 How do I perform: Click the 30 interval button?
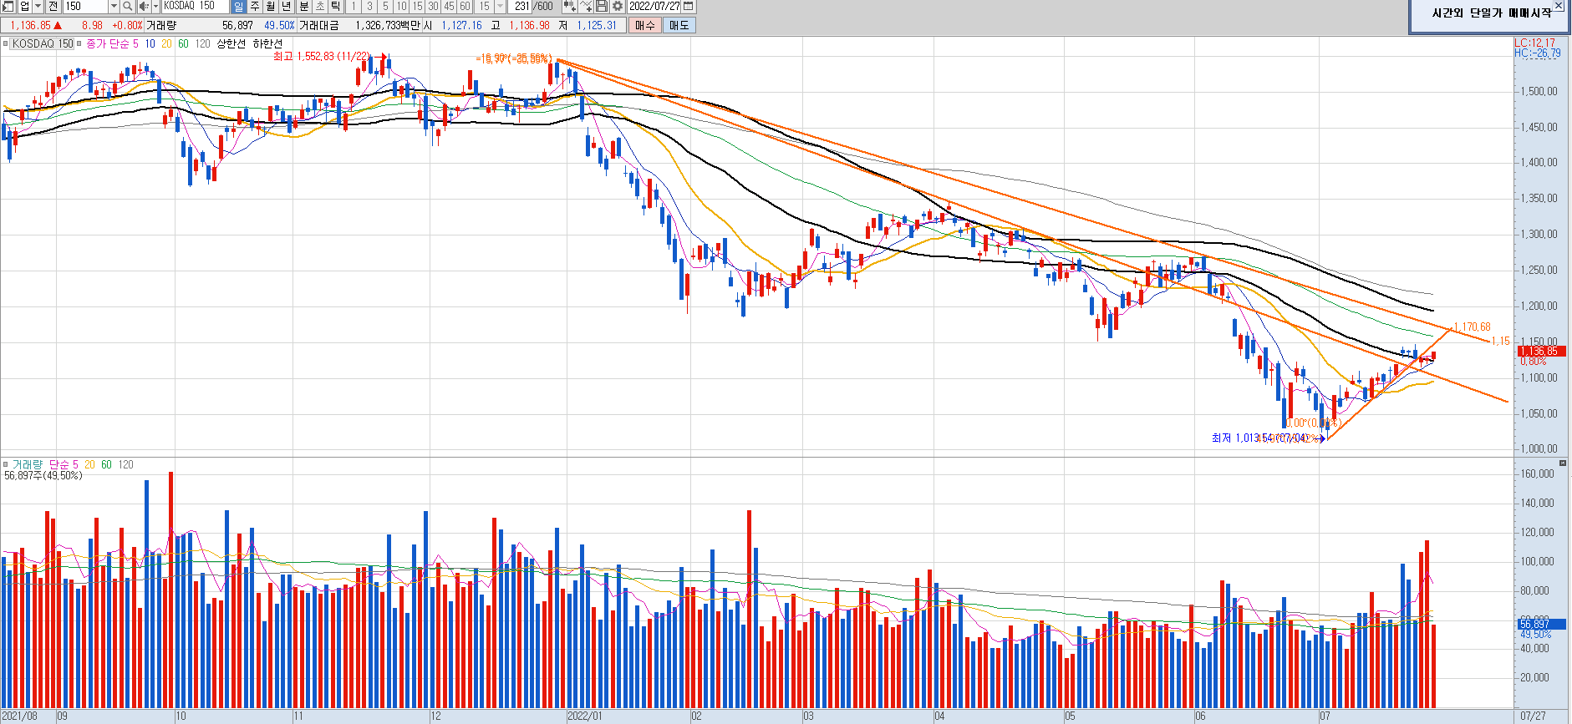(x=433, y=6)
